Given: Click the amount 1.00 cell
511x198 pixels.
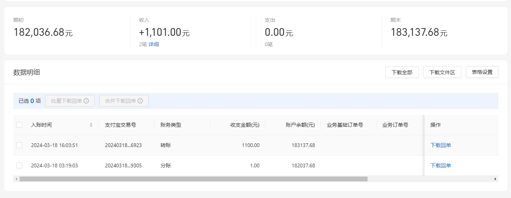Looking at the screenshot, I should coord(255,165).
